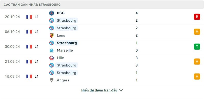The height and width of the screenshot is (99, 204).
Task: Click French flag on 20.10.24 match
Action: pos(29,17)
